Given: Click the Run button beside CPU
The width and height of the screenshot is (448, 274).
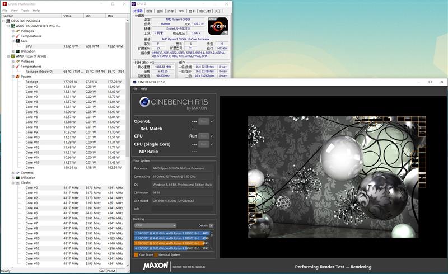Looking at the screenshot, I should click(x=204, y=136).
